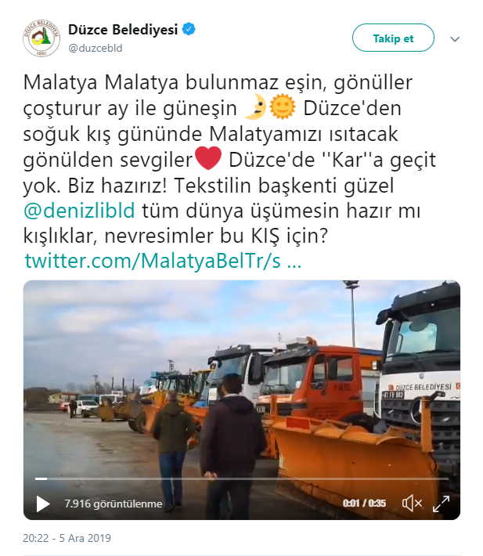Click the Düzce Belediyesi display name
This screenshot has width=483, height=556.
(x=123, y=30)
